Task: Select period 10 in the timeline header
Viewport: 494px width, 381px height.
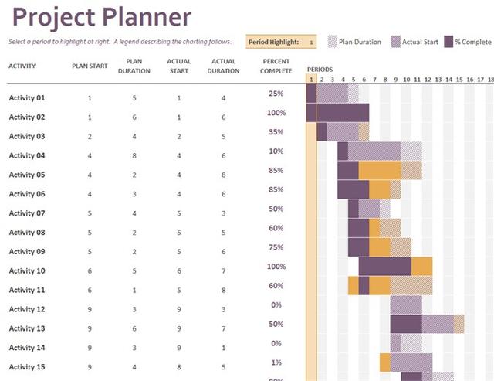Action: click(406, 79)
